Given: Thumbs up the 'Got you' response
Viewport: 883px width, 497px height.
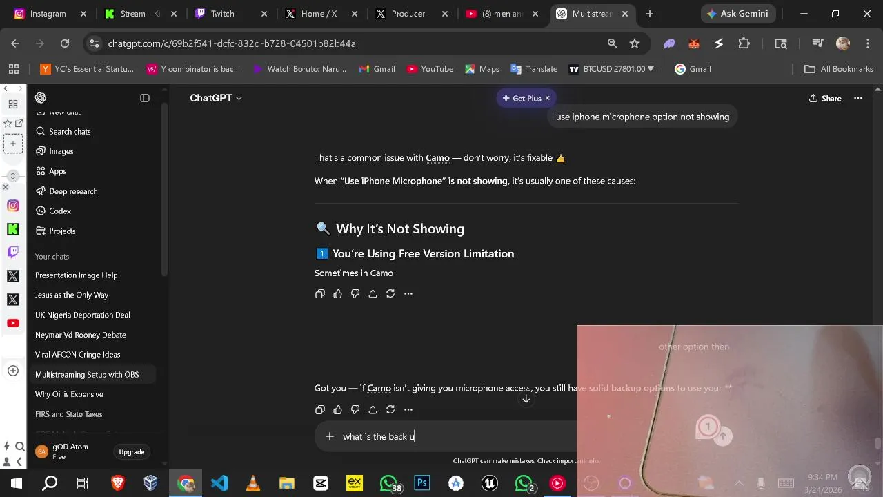Looking at the screenshot, I should (x=337, y=409).
